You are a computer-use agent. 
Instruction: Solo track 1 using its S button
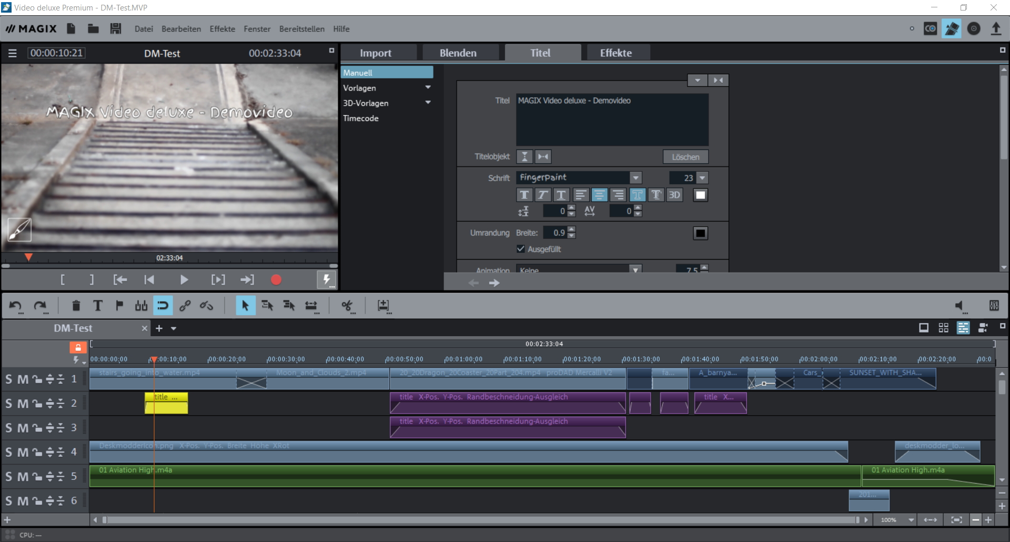[8, 379]
